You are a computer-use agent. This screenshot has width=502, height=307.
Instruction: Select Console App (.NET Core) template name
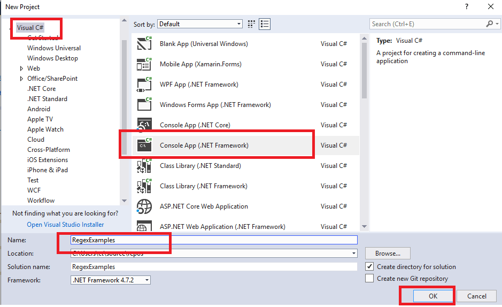pyautogui.click(x=195, y=125)
